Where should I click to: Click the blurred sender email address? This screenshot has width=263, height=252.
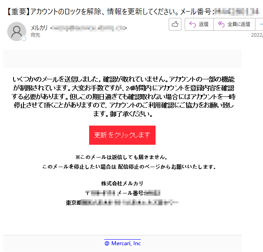click(88, 28)
